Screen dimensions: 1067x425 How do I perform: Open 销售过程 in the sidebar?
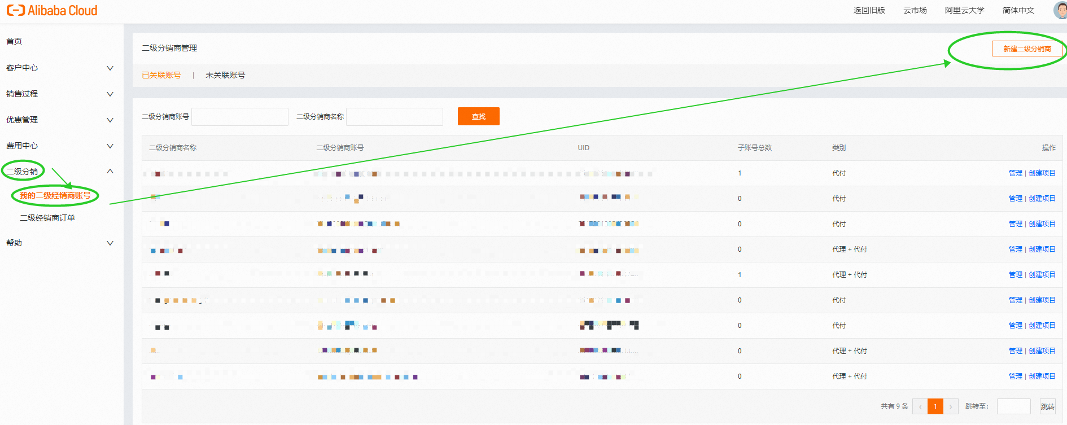(22, 94)
